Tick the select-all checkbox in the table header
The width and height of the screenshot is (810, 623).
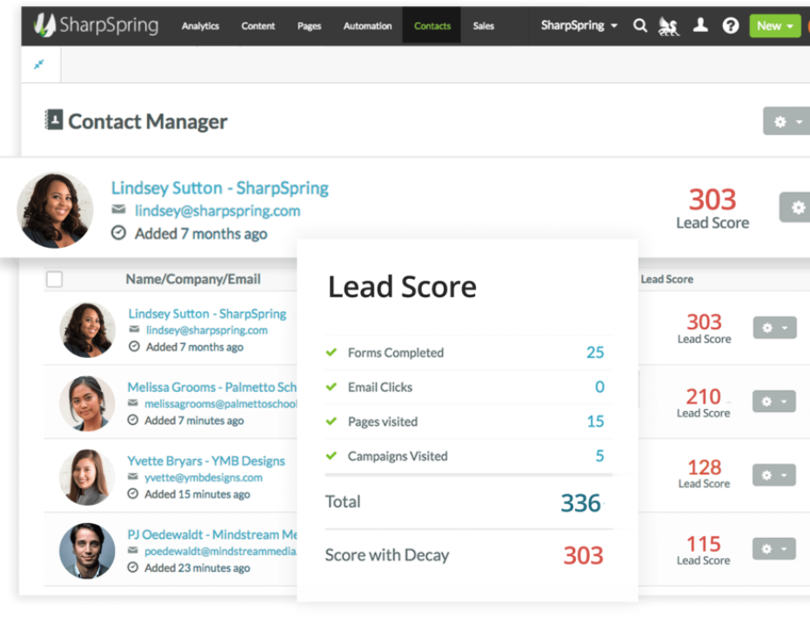(54, 279)
